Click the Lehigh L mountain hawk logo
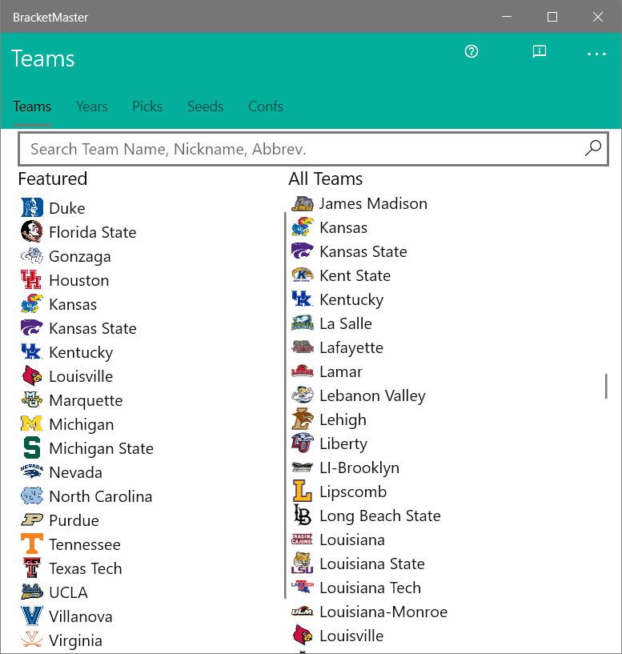Screen dimensions: 622x654 tap(303, 419)
